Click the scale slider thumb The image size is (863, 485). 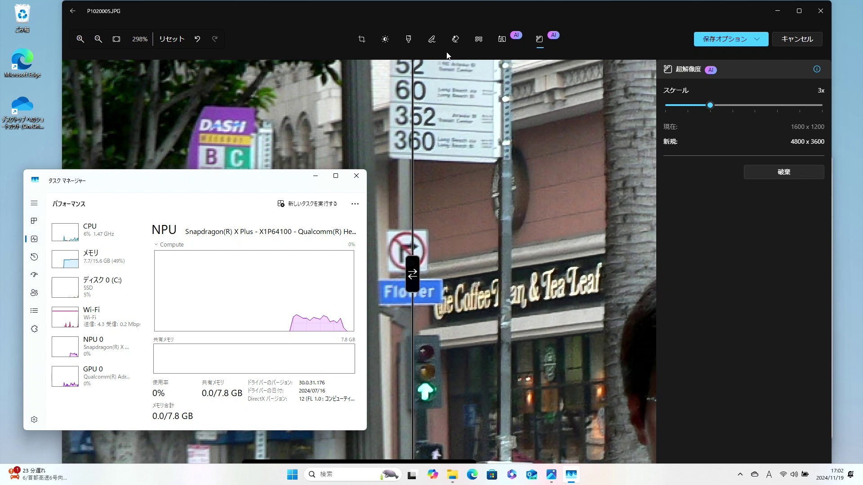click(x=710, y=105)
